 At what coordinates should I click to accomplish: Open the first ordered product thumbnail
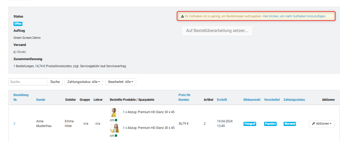click(x=115, y=112)
